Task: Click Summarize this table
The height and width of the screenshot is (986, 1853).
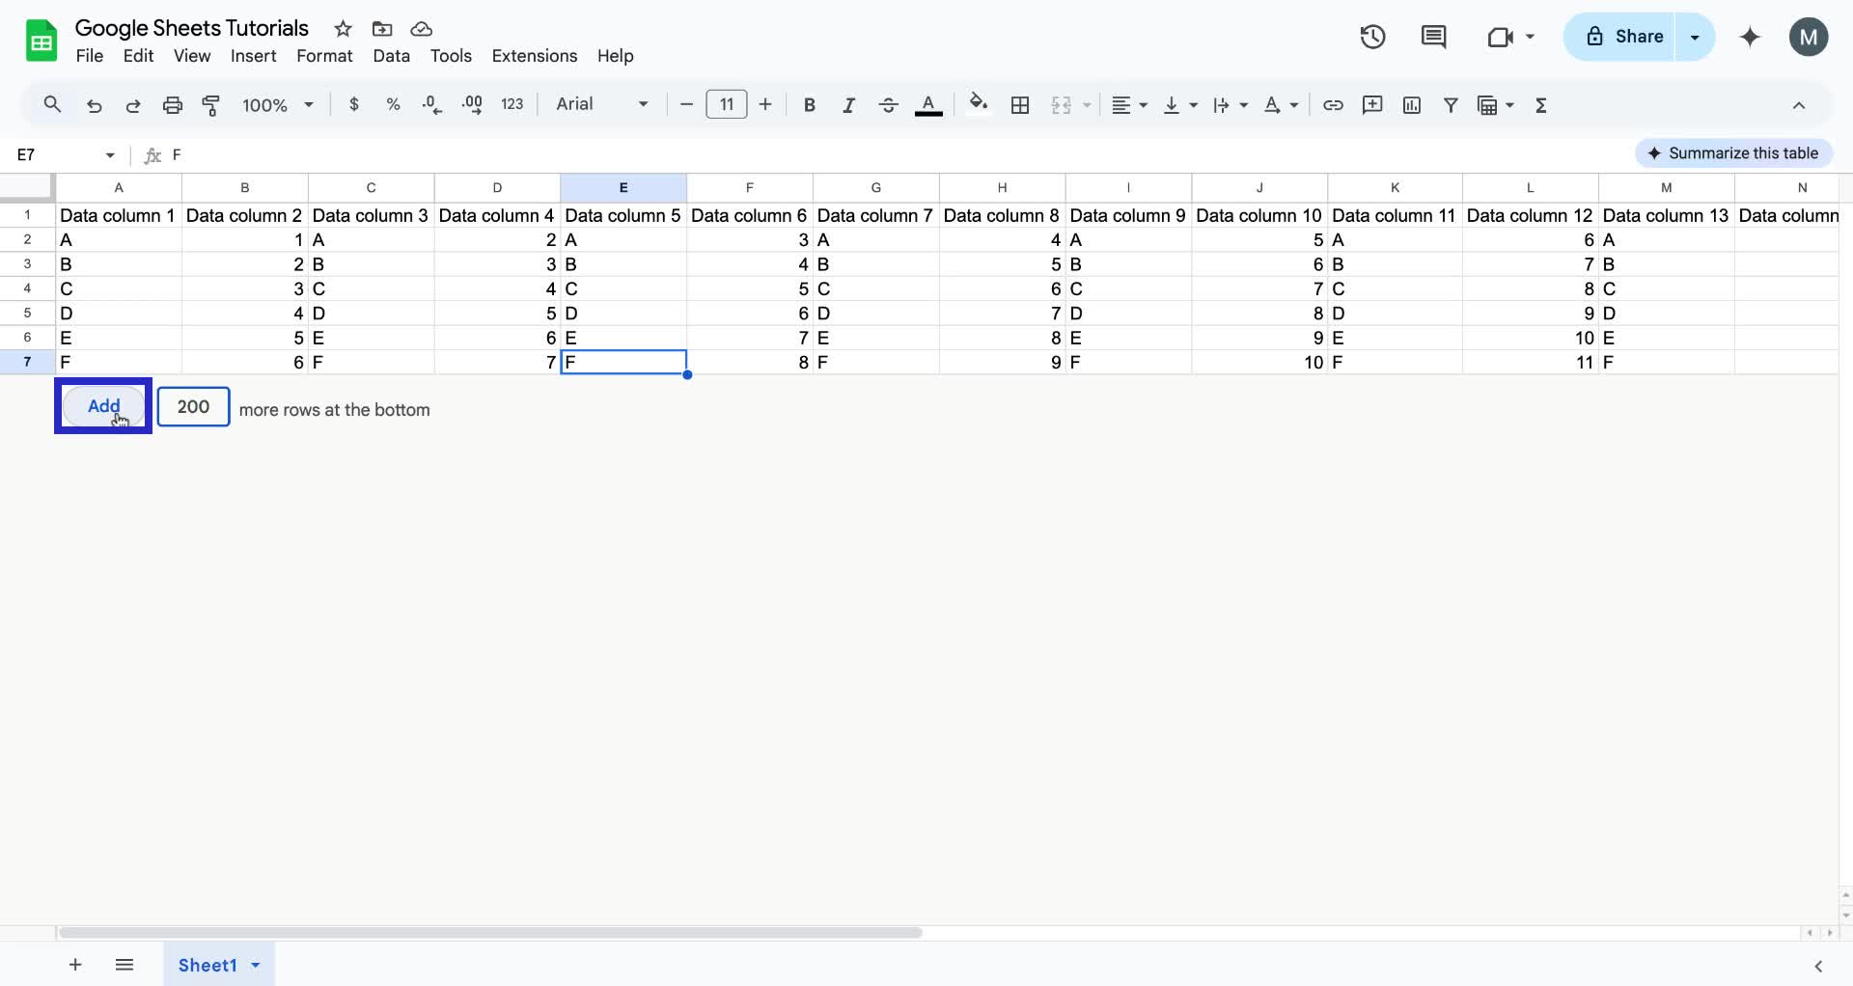Action: [x=1732, y=152]
